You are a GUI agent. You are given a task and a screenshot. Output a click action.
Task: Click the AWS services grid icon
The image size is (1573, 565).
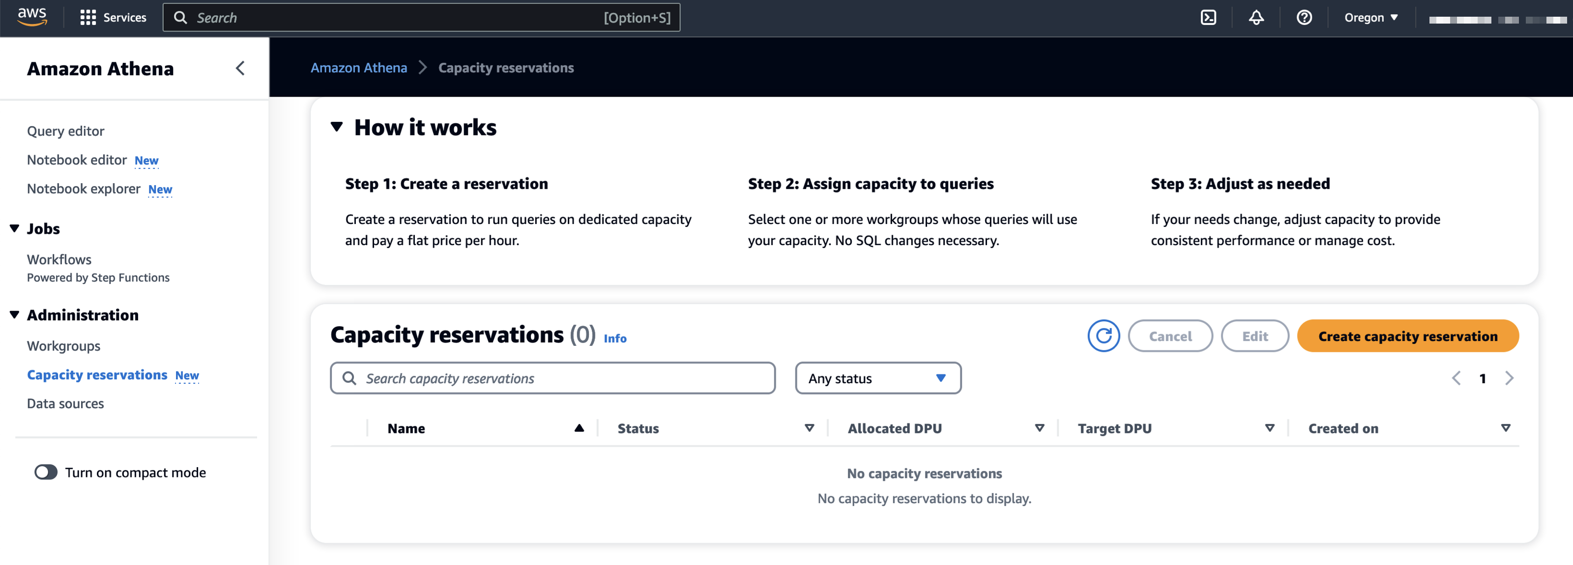pos(87,17)
